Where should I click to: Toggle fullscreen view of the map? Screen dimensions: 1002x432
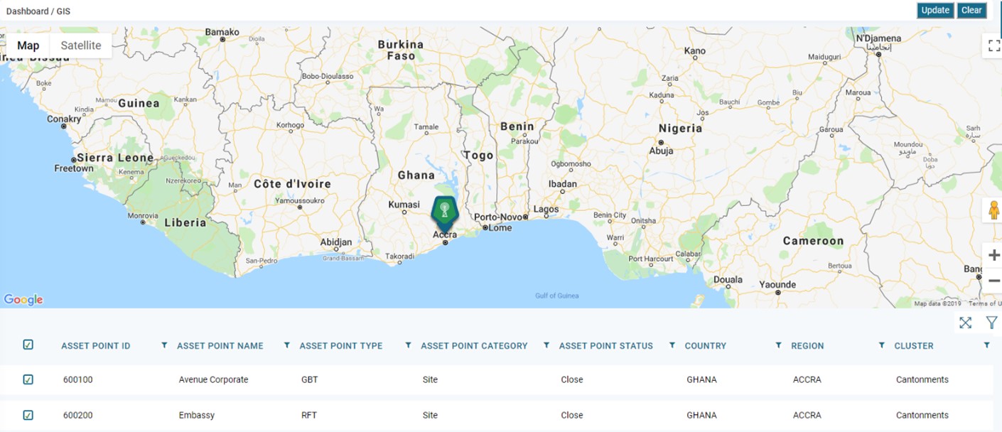point(993,46)
